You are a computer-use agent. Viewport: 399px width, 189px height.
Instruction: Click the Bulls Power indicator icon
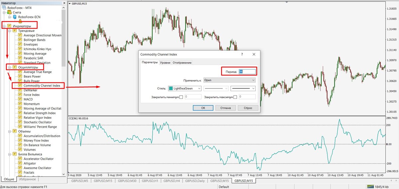[x=20, y=81]
